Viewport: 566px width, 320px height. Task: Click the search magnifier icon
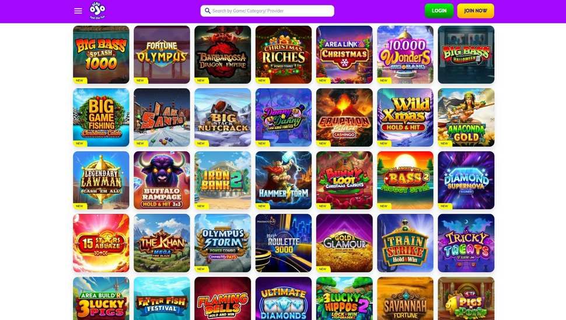pos(208,11)
